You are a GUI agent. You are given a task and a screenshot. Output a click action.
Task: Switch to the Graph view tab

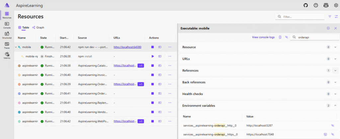[x=38, y=28]
